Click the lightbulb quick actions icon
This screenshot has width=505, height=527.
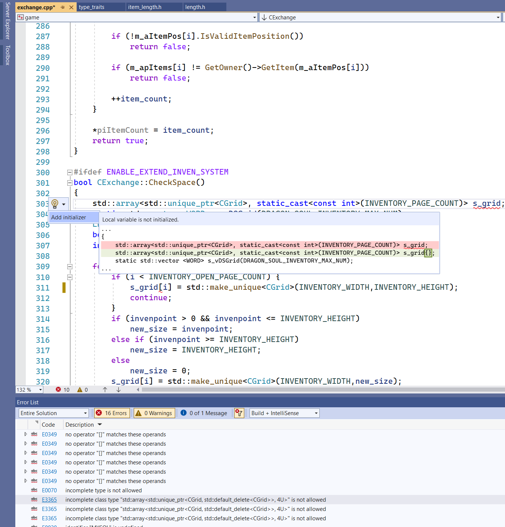[55, 204]
